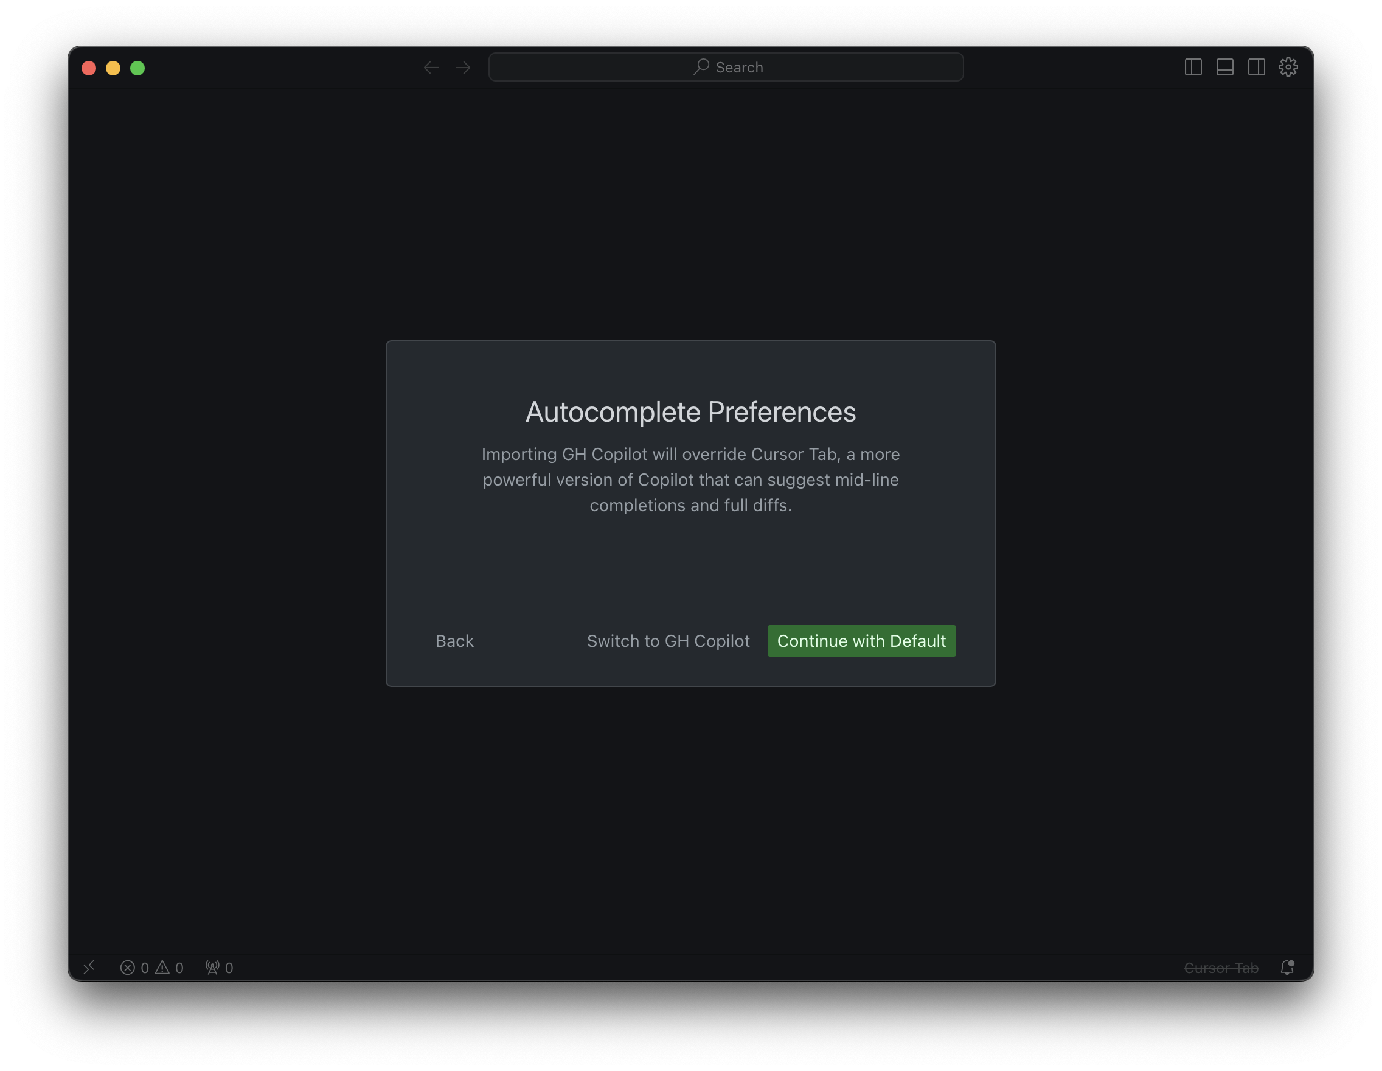
Task: Click the Cursor Tab status item
Action: tap(1221, 967)
